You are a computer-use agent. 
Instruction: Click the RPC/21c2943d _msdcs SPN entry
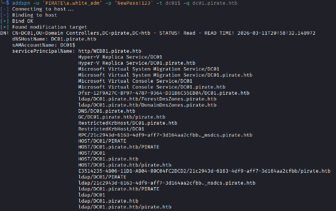(x=165, y=135)
